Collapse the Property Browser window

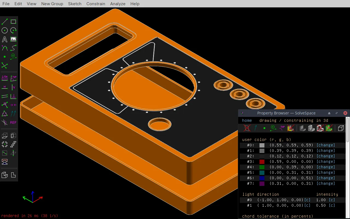click(x=329, y=113)
